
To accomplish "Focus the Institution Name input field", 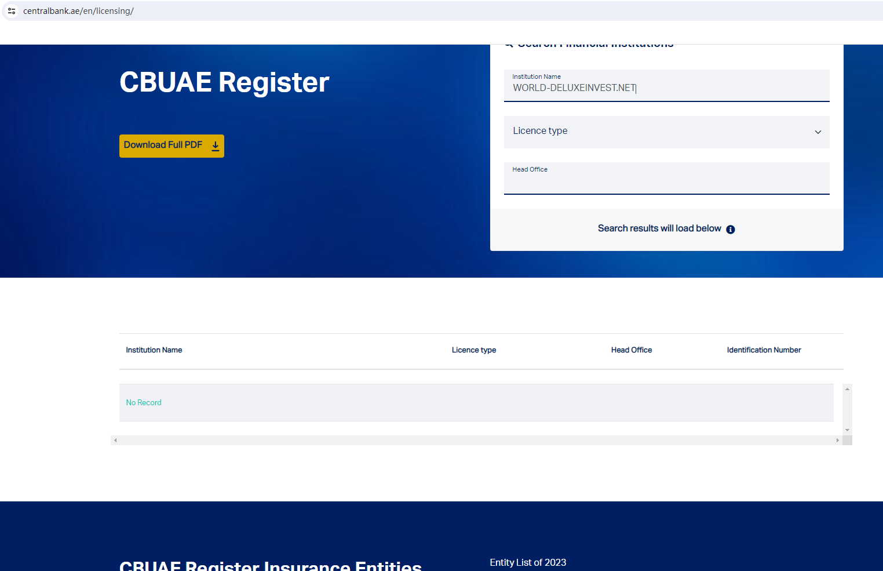I will click(667, 86).
